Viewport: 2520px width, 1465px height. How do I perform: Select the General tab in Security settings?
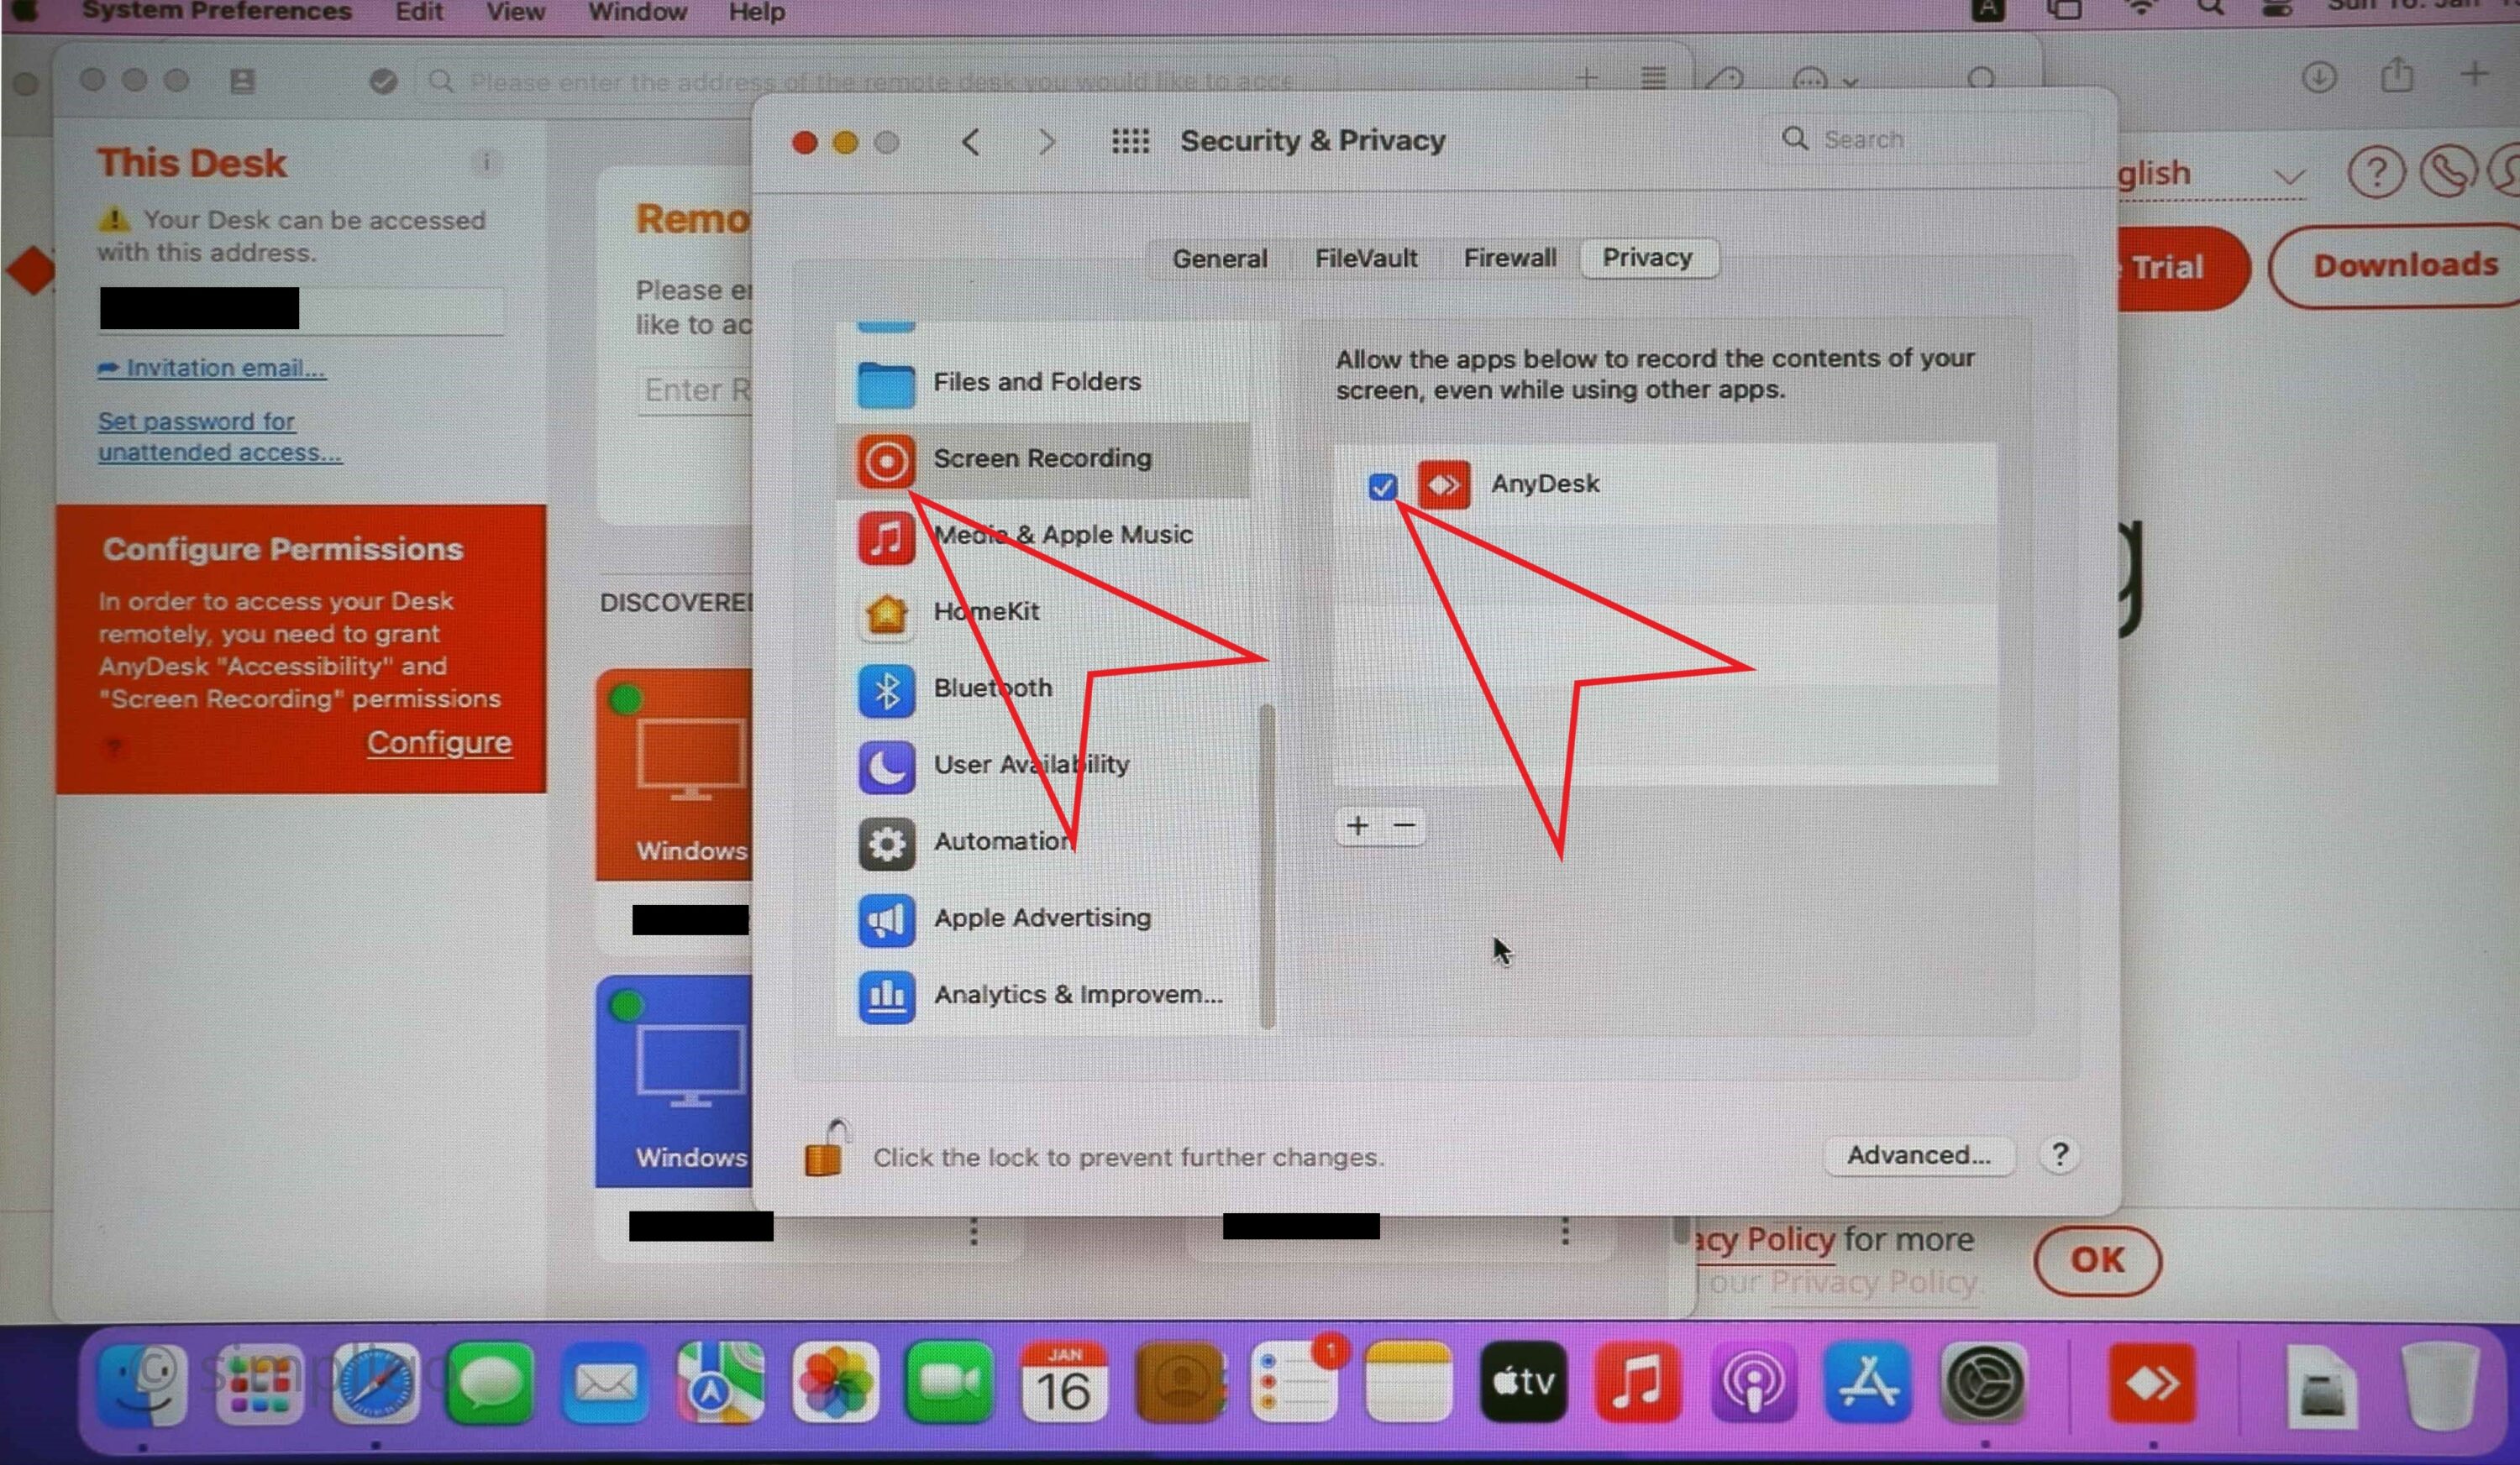tap(1220, 256)
